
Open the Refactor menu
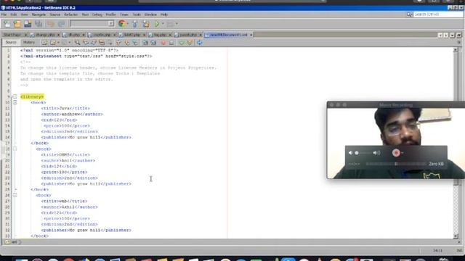(71, 14)
